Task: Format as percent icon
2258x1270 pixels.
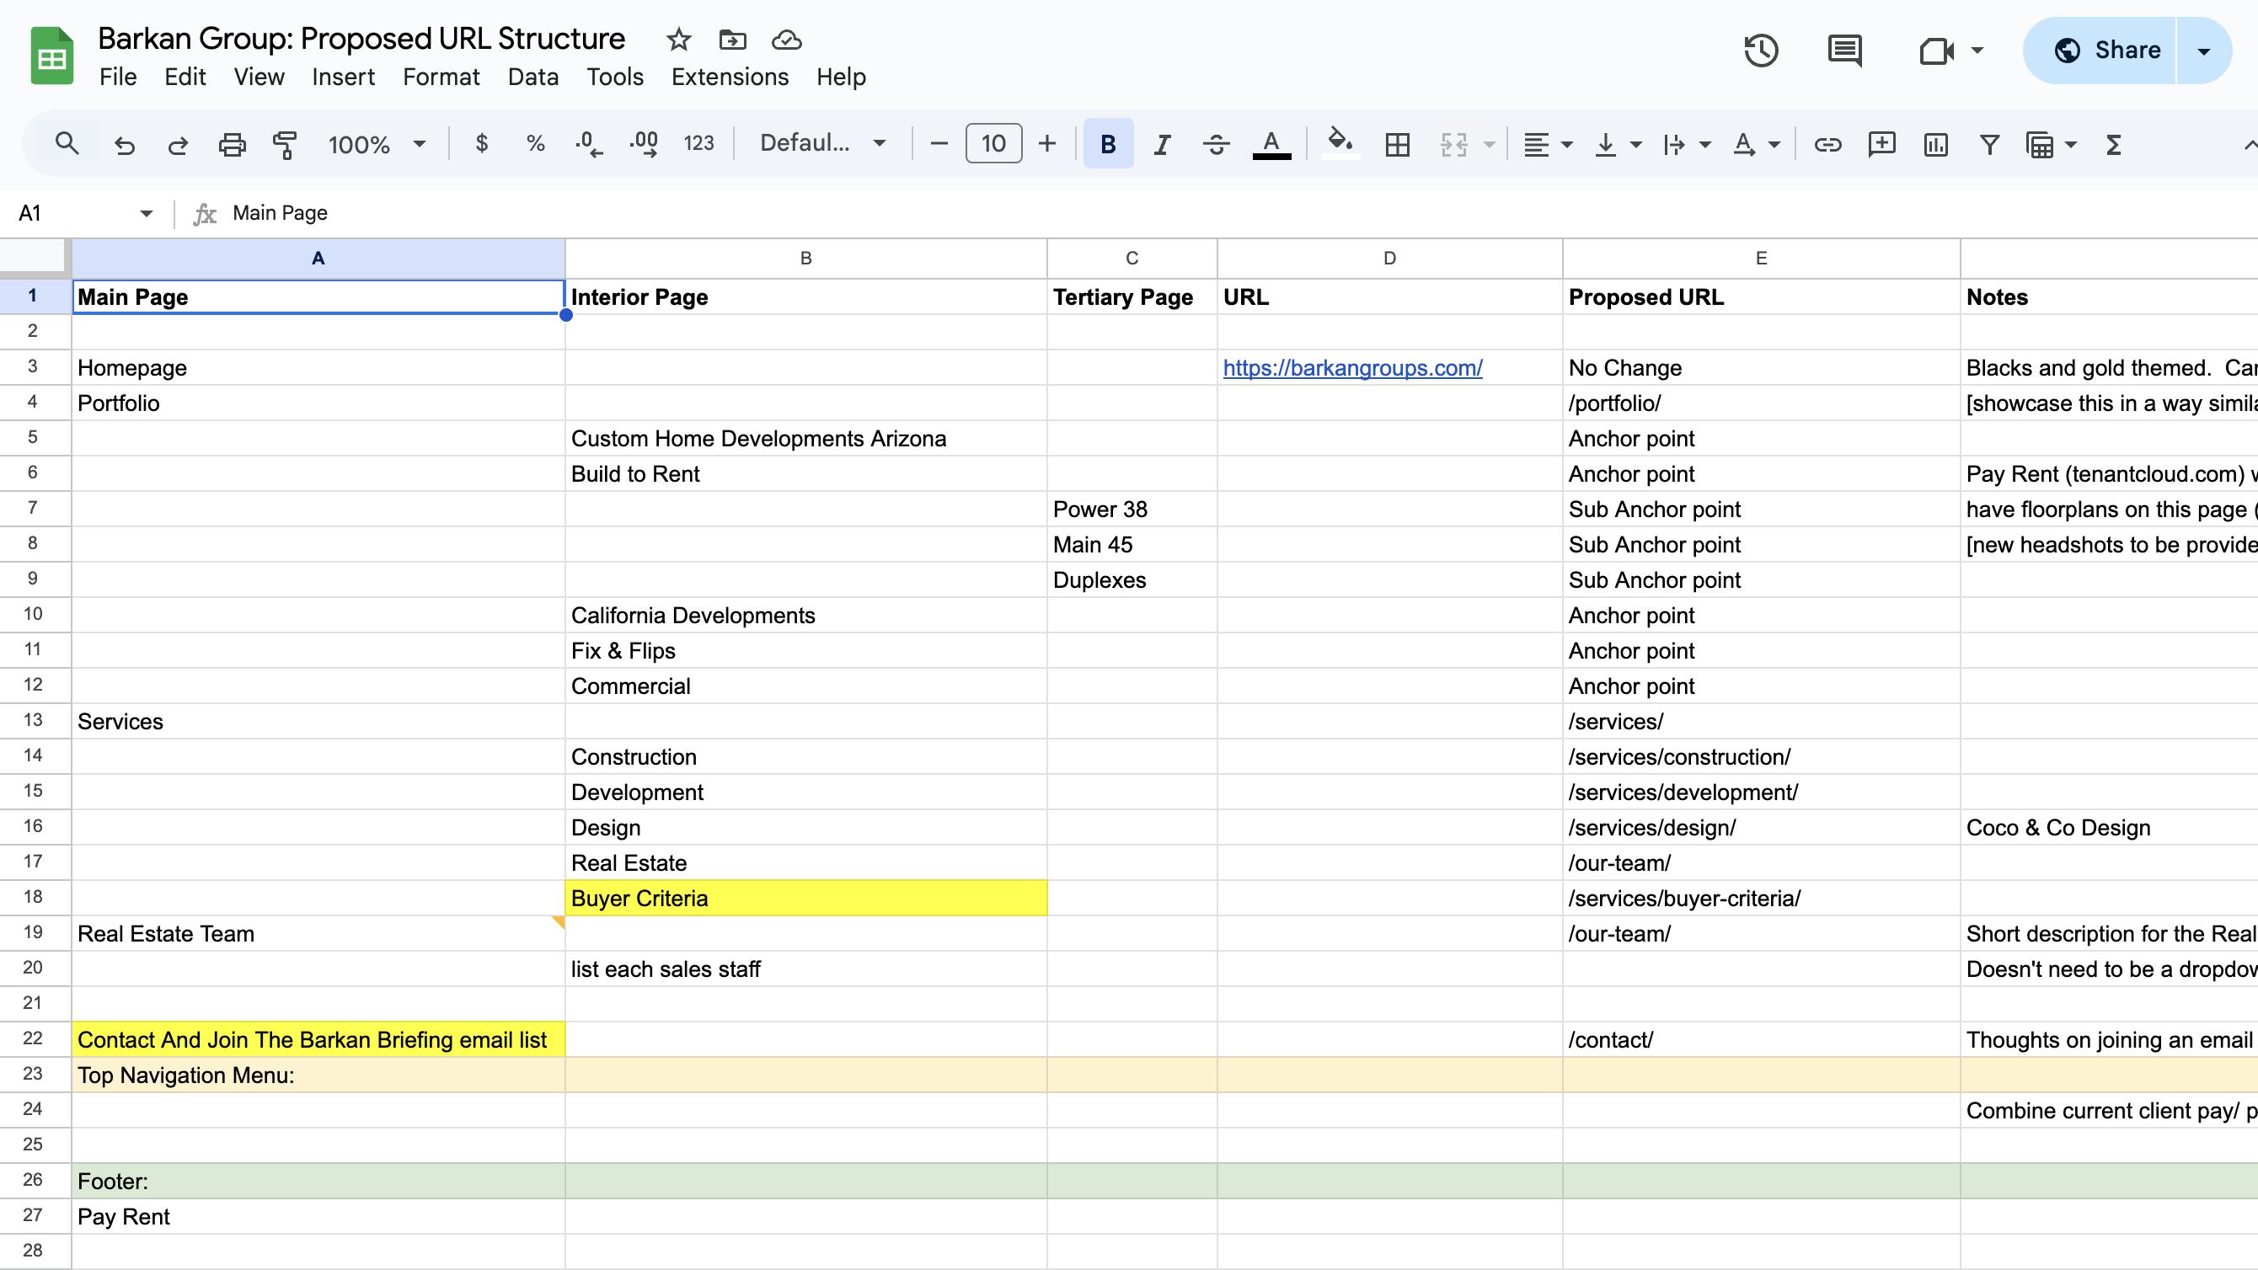Action: click(x=536, y=144)
